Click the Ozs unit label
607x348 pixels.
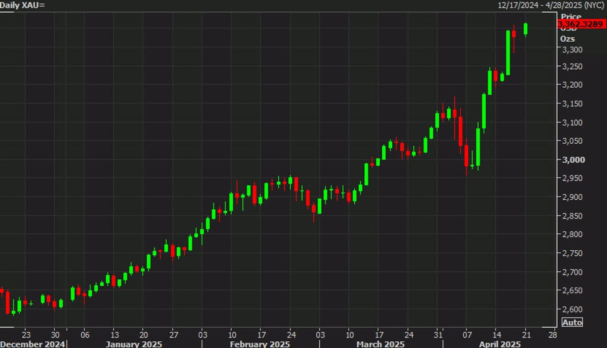coord(567,39)
